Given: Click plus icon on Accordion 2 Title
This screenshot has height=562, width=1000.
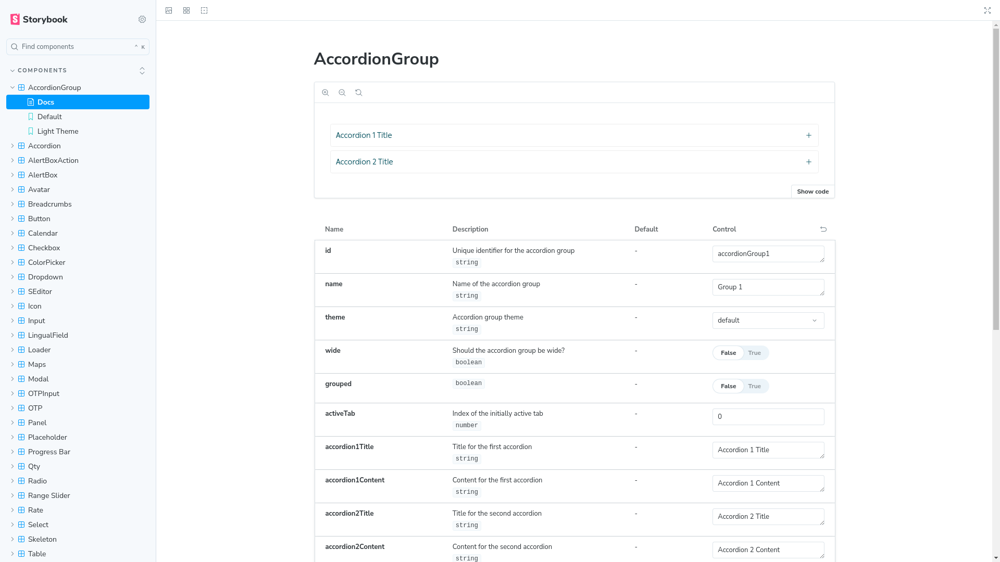Looking at the screenshot, I should [809, 162].
